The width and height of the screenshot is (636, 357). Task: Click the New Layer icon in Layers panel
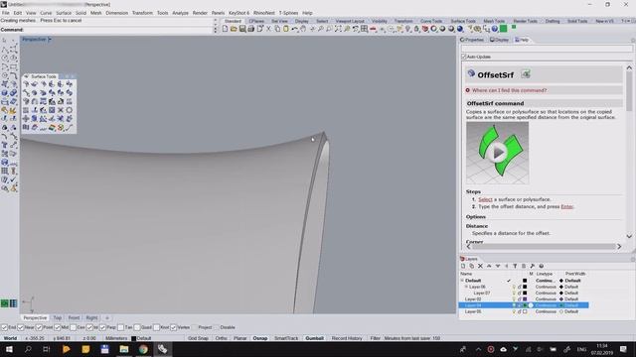tap(463, 266)
